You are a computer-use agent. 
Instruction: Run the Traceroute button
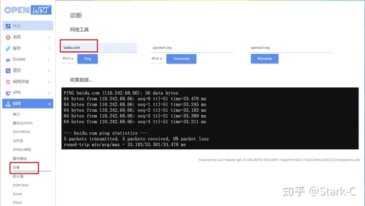181,59
